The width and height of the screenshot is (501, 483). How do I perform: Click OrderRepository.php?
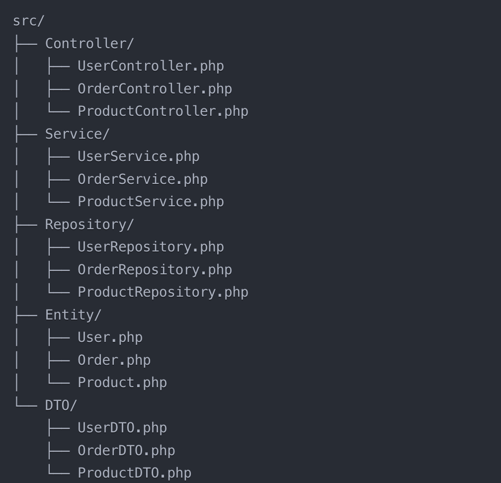coord(155,270)
